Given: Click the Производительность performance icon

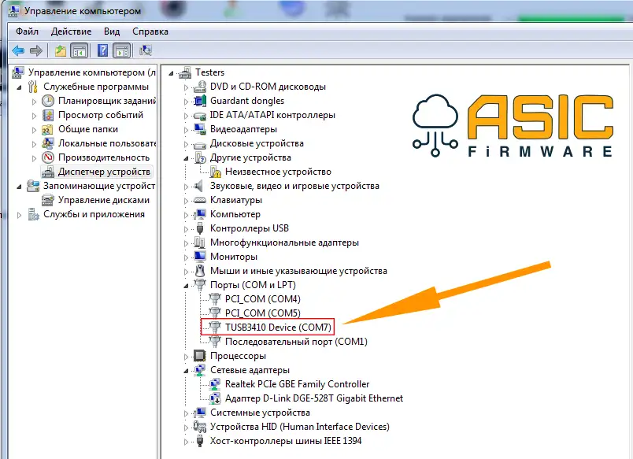Looking at the screenshot, I should point(48,157).
